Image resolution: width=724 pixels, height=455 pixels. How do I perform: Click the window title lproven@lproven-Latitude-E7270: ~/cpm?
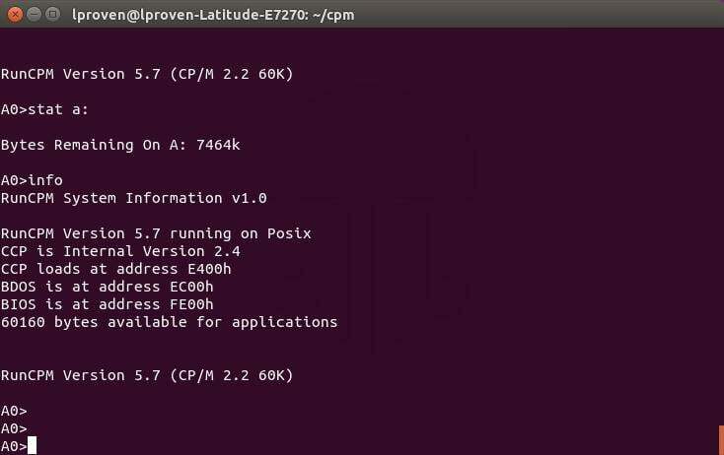coord(213,15)
